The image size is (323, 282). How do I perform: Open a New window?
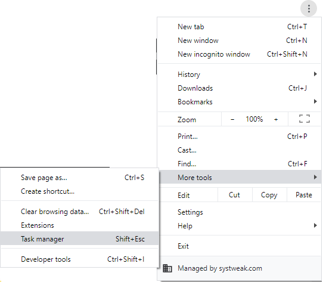(239, 41)
